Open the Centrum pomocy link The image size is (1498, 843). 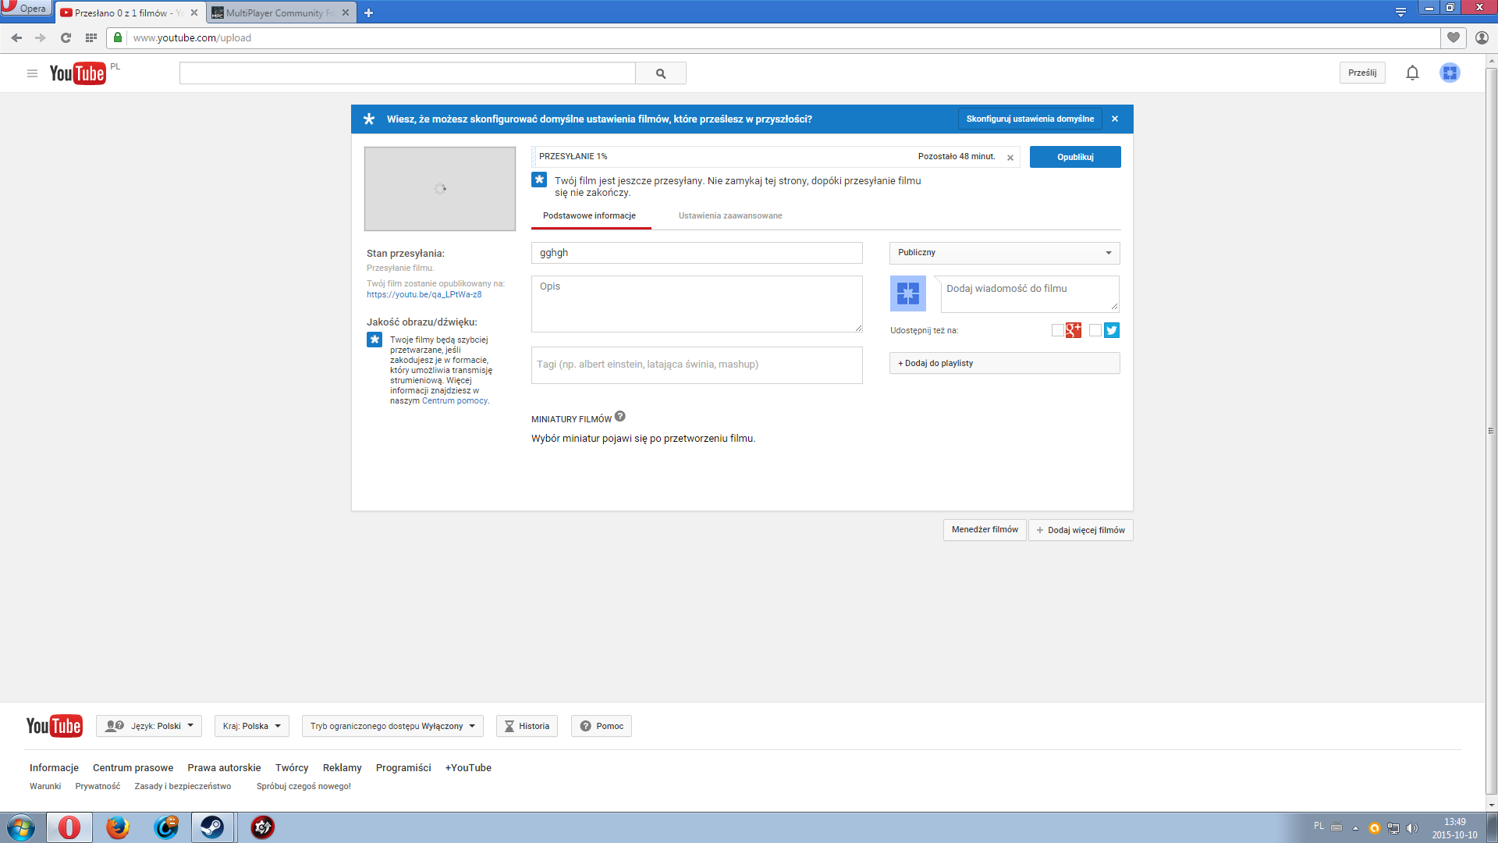point(455,401)
